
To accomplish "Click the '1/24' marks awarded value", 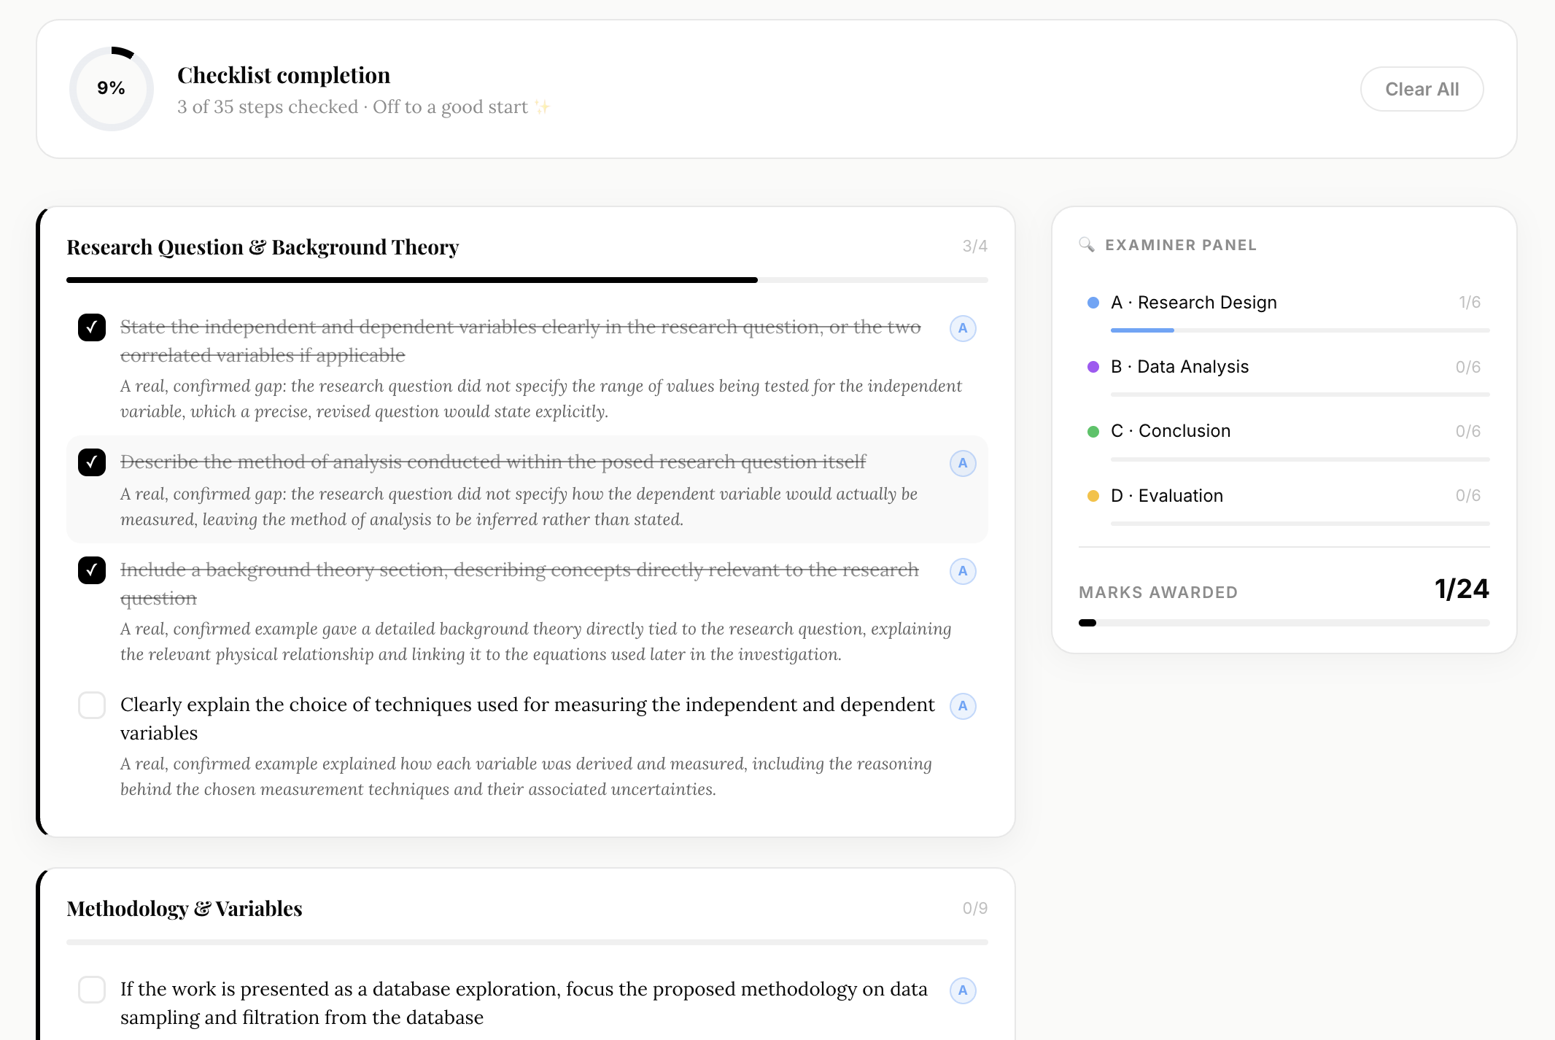I will pyautogui.click(x=1462, y=589).
